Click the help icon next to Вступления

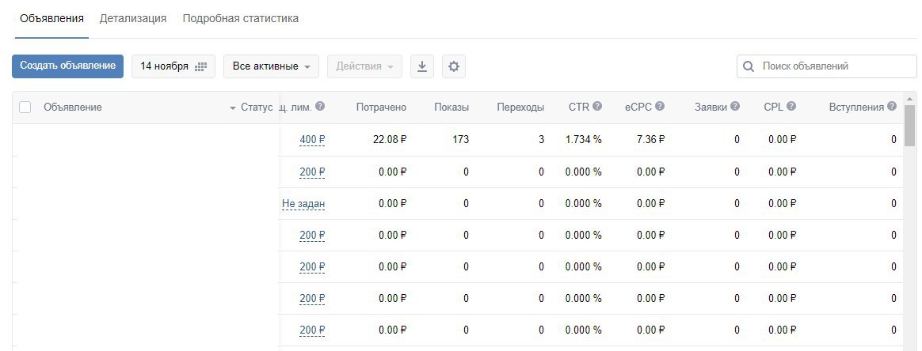coord(892,106)
